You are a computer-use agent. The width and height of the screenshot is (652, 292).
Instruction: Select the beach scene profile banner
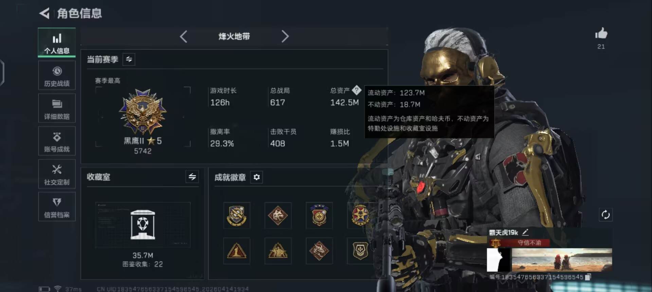(x=562, y=260)
